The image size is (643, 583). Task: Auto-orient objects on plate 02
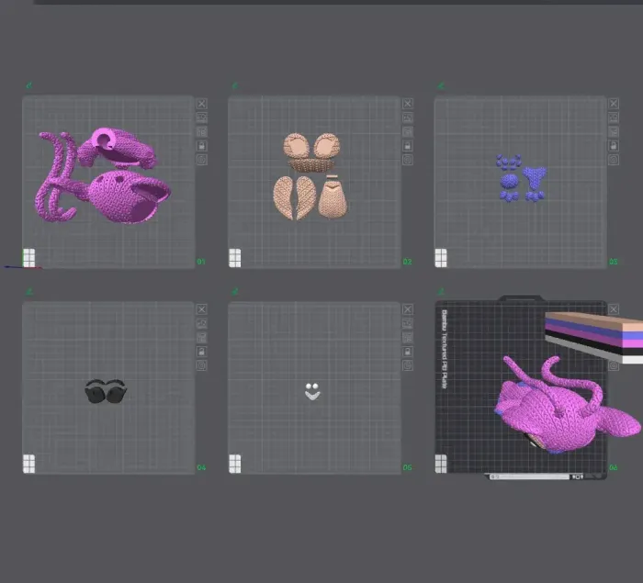point(407,118)
